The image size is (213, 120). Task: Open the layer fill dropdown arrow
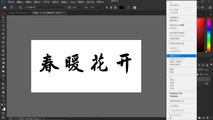(211, 74)
